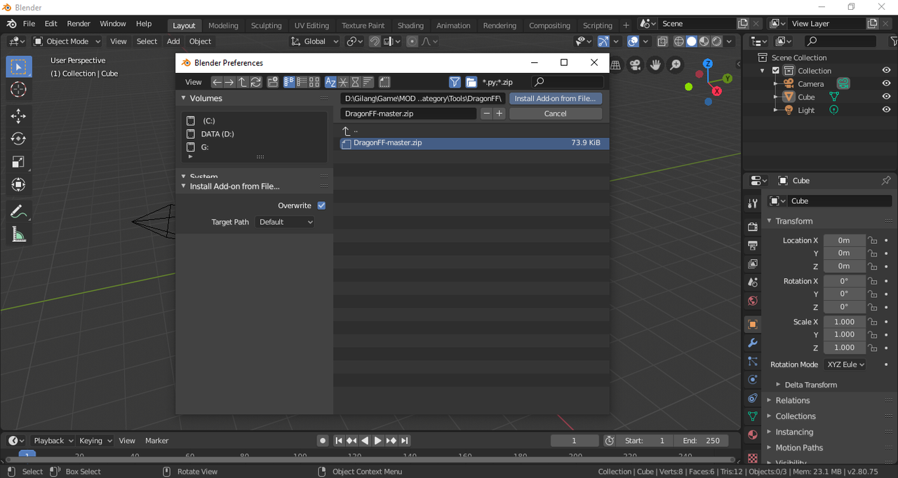Toggle folder filter icon in file browser
Image resolution: width=898 pixels, height=478 pixels.
coord(471,82)
